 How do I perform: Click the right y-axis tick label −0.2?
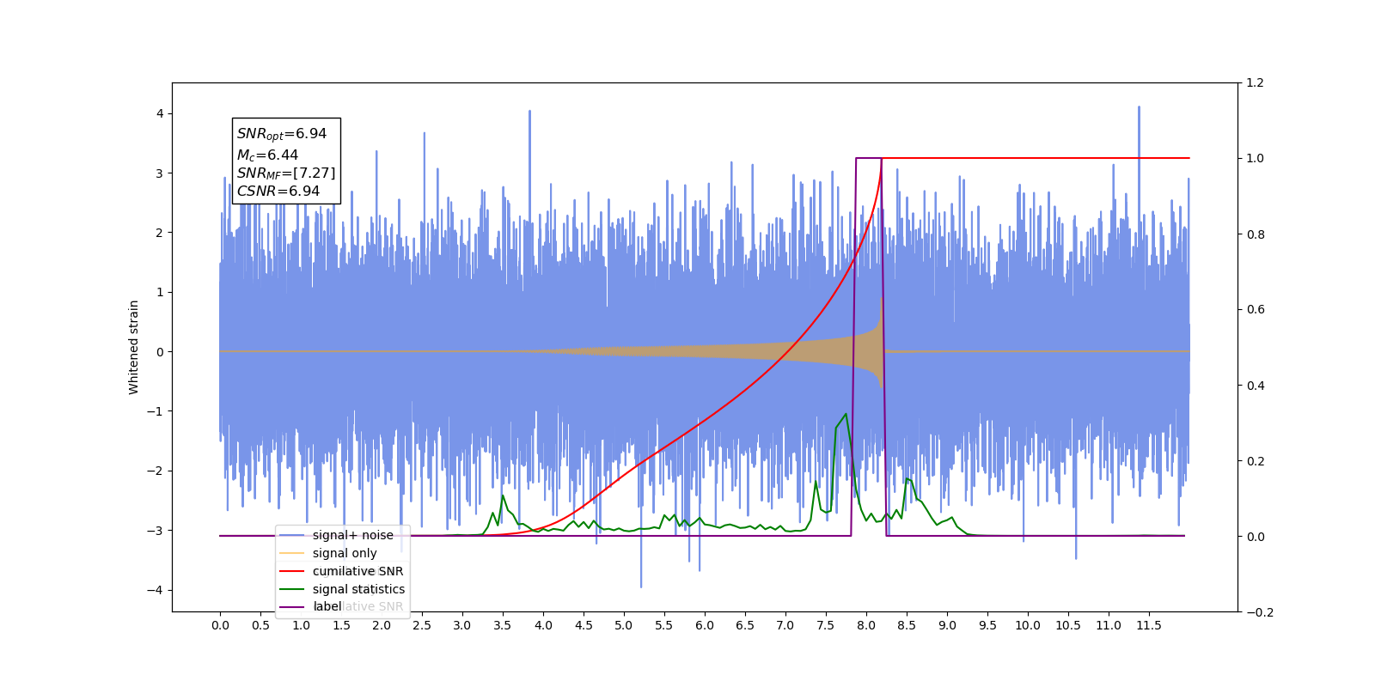[x=1260, y=612]
